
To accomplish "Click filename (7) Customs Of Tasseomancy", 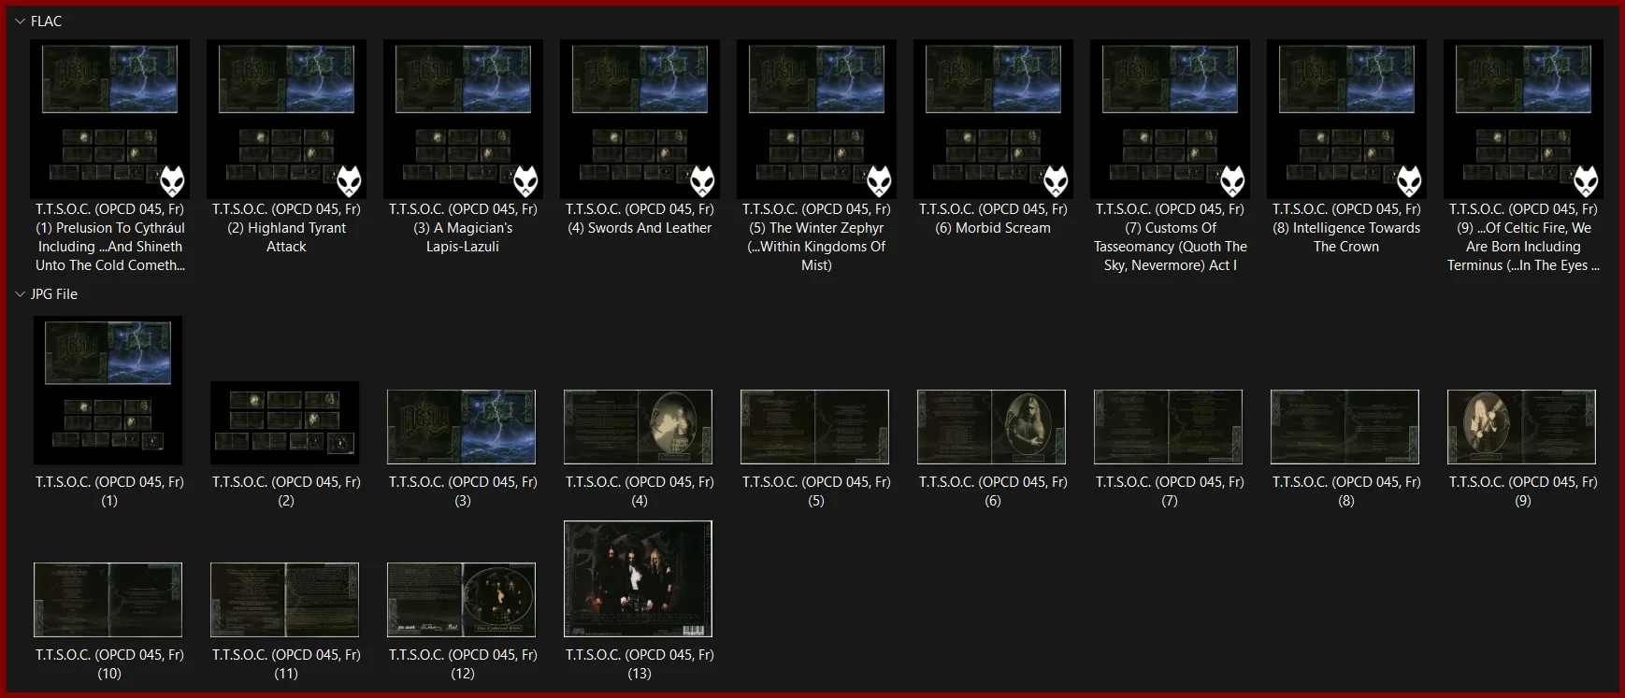I will 1170,237.
